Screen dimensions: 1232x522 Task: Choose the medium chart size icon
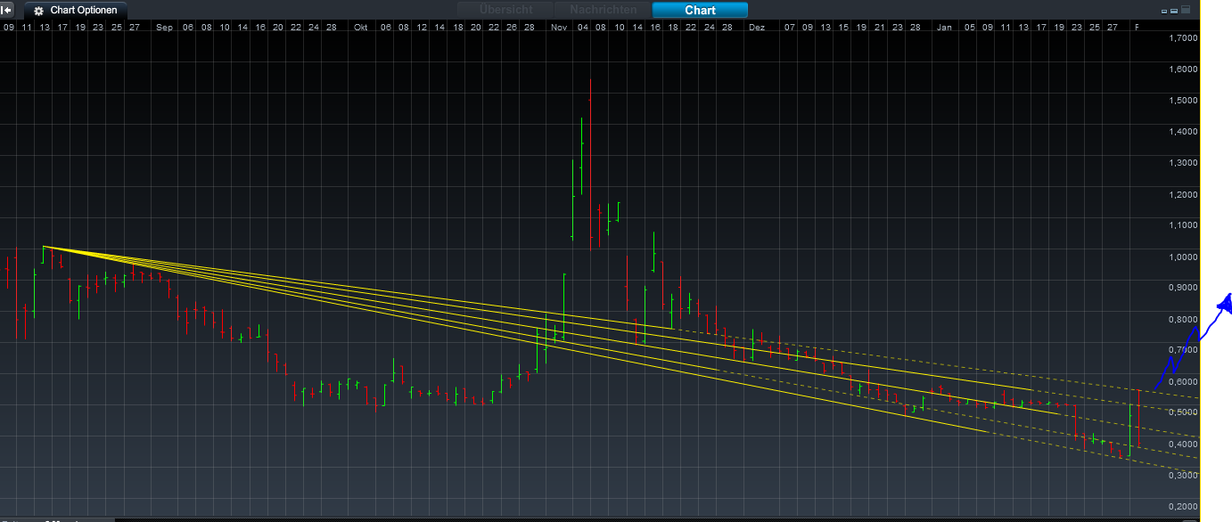pyautogui.click(x=1174, y=12)
